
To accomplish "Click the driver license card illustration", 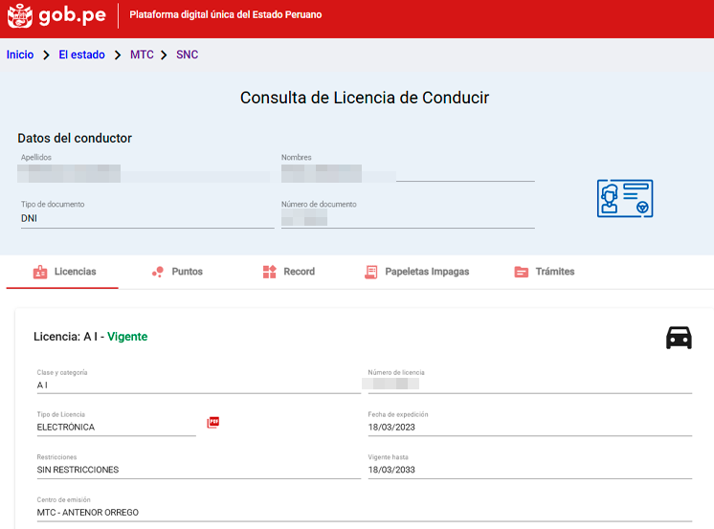I will pyautogui.click(x=625, y=198).
